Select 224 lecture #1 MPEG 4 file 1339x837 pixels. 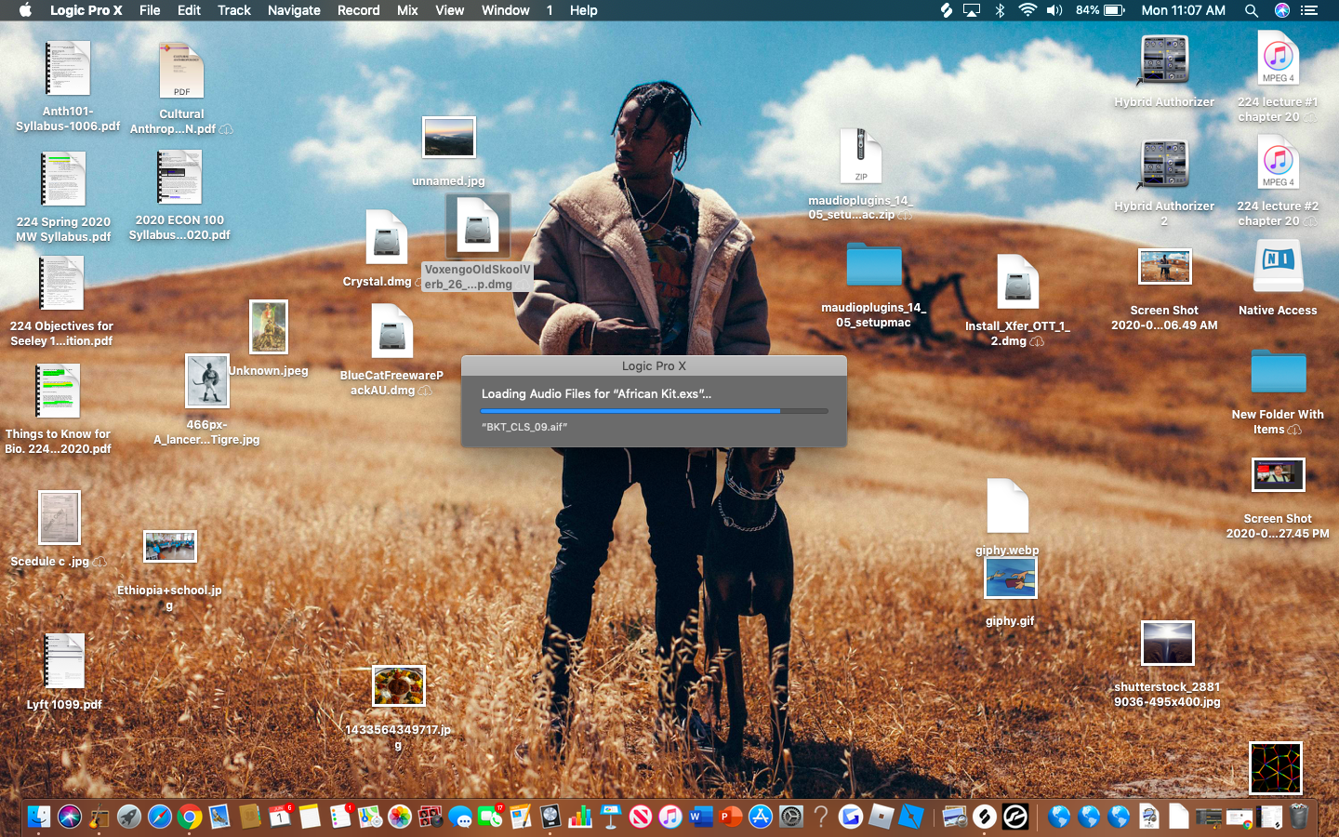point(1278,59)
